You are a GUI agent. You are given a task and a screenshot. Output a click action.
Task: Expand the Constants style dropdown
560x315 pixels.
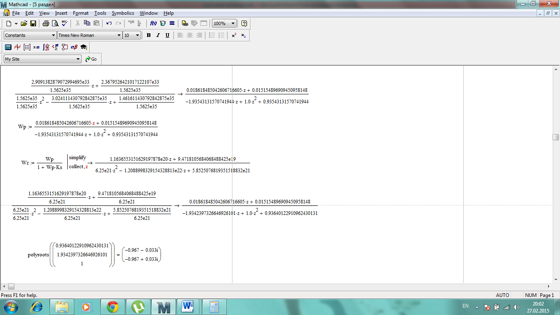coord(53,35)
